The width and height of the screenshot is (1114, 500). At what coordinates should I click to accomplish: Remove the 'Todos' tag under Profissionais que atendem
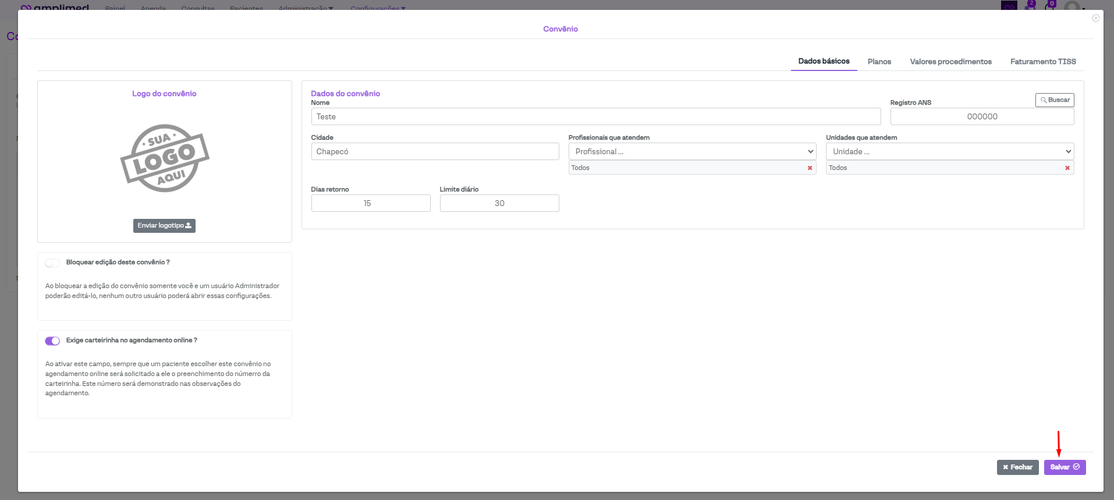click(x=810, y=168)
